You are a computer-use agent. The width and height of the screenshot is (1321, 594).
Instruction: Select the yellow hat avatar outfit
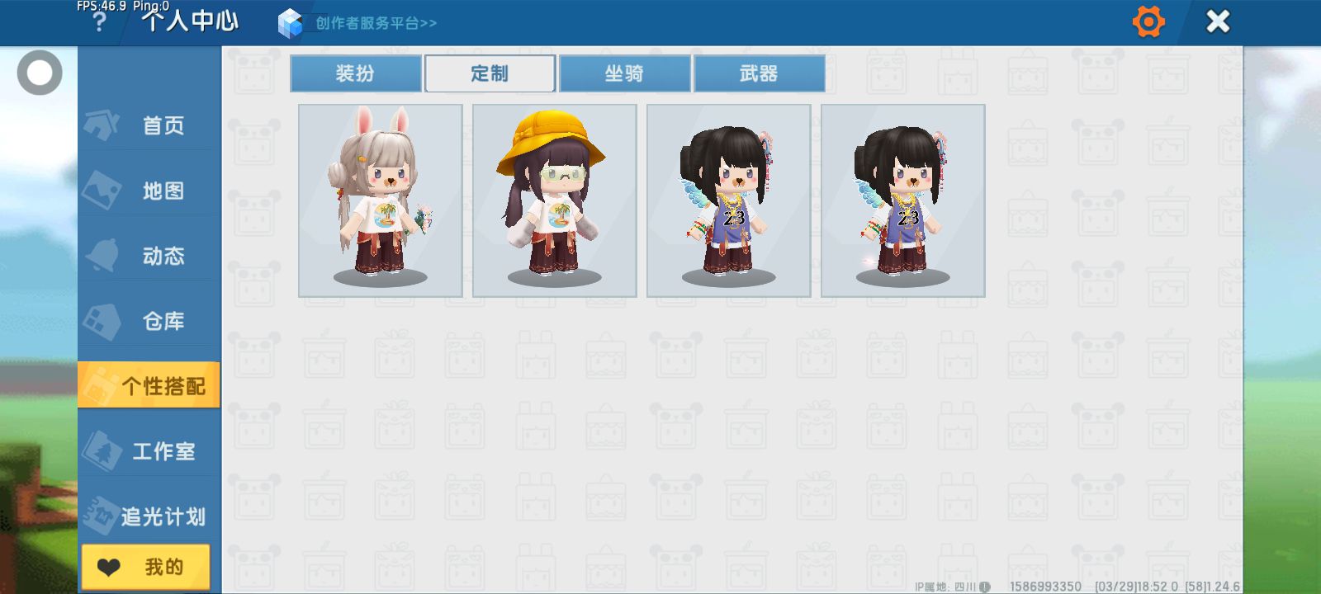pos(555,200)
